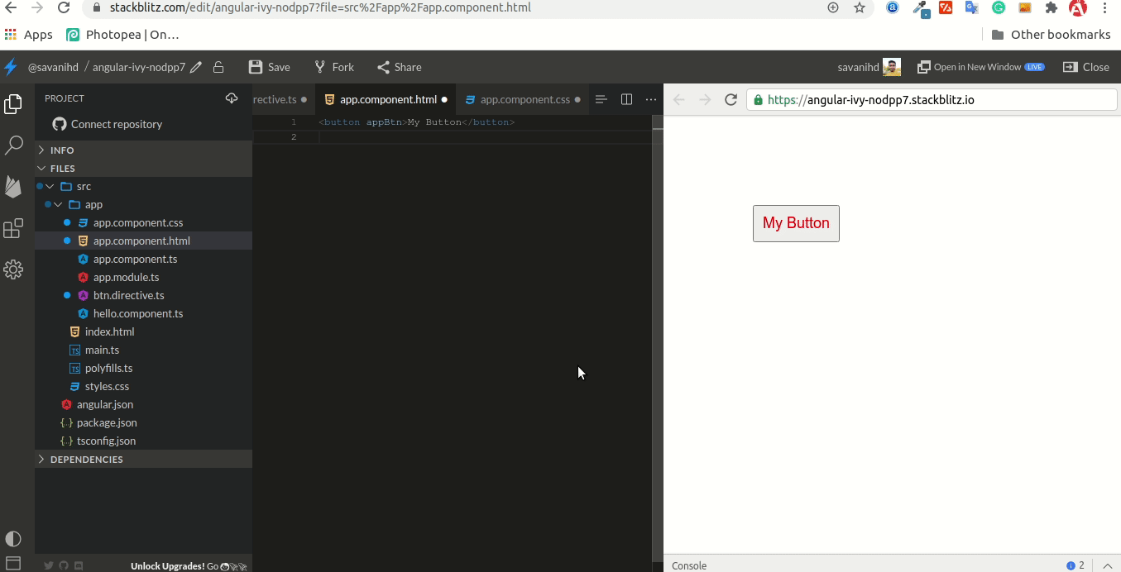Click the upload cloud icon in Project header
1121x572 pixels.
232,98
